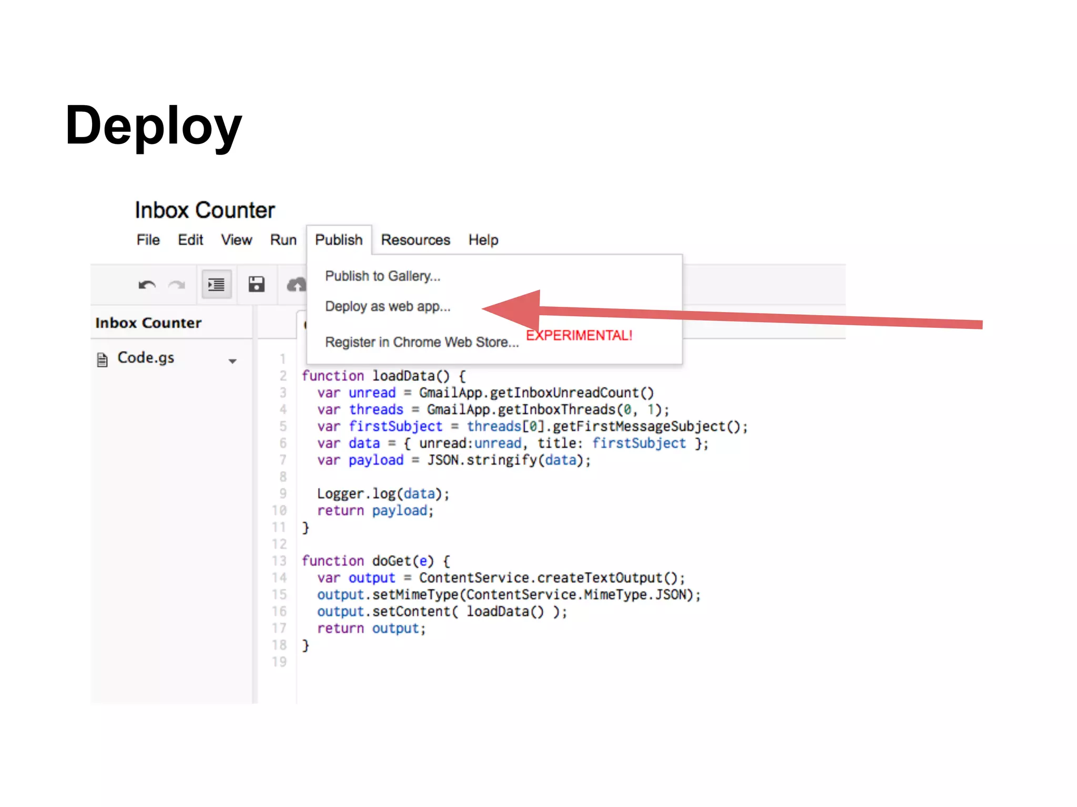1077x807 pixels.
Task: Collapse the open Publish menu
Action: 339,240
